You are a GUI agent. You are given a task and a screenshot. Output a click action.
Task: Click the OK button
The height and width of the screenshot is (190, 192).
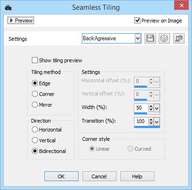click(x=61, y=176)
